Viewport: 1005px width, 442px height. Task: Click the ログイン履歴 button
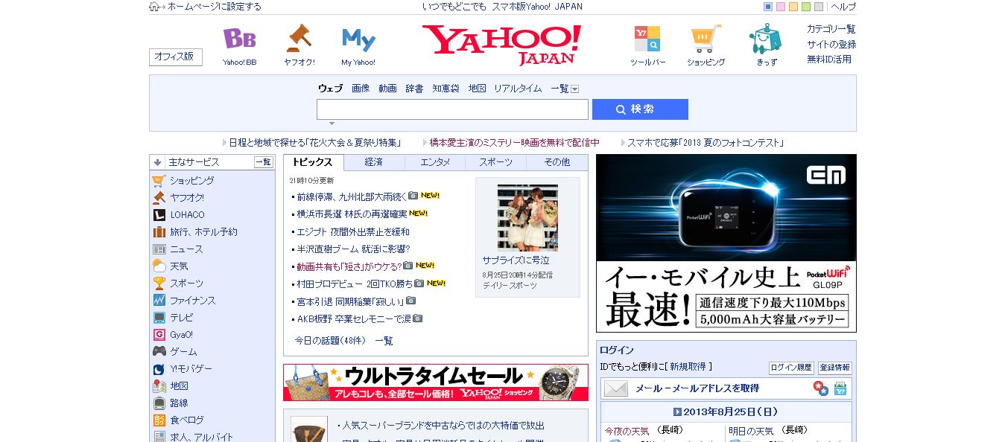click(x=791, y=368)
